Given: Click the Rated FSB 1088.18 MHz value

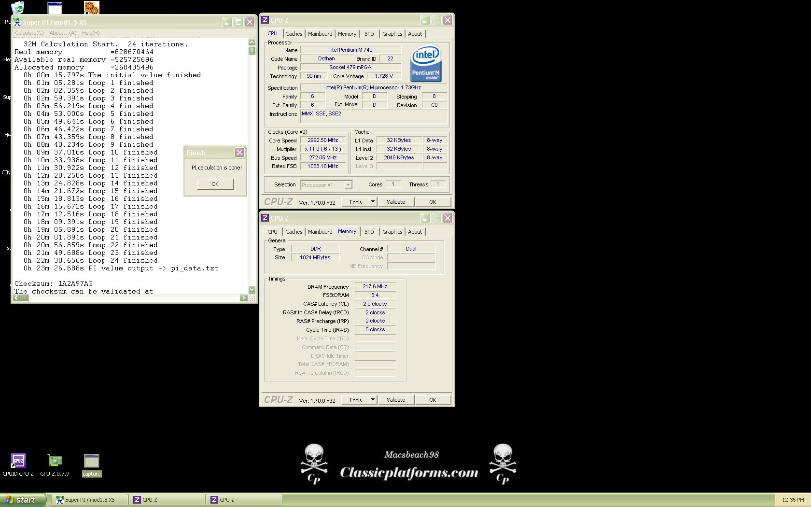Looking at the screenshot, I should (x=323, y=166).
